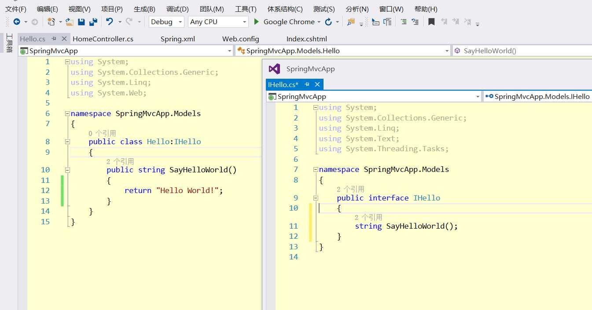Image resolution: width=592 pixels, height=310 pixels.
Task: Open the SpringMvcApp.Models.IHello type dropdown
Action: (538, 96)
